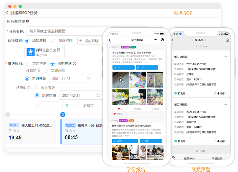Click the purple 成长档案 tag on 08月10日

pyautogui.click(x=125, y=47)
